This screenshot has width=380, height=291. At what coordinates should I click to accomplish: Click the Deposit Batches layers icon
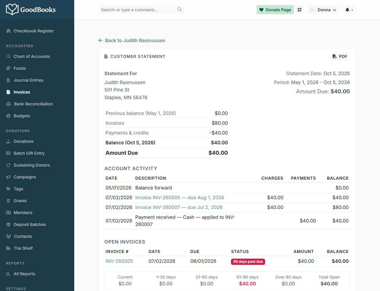8,224
